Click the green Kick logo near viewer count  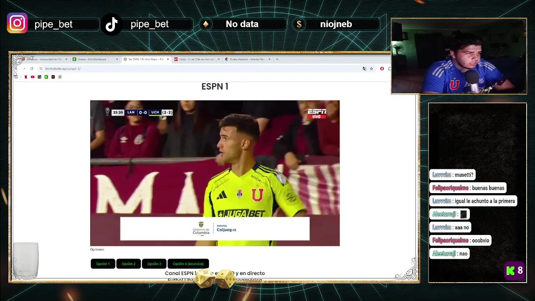point(510,271)
